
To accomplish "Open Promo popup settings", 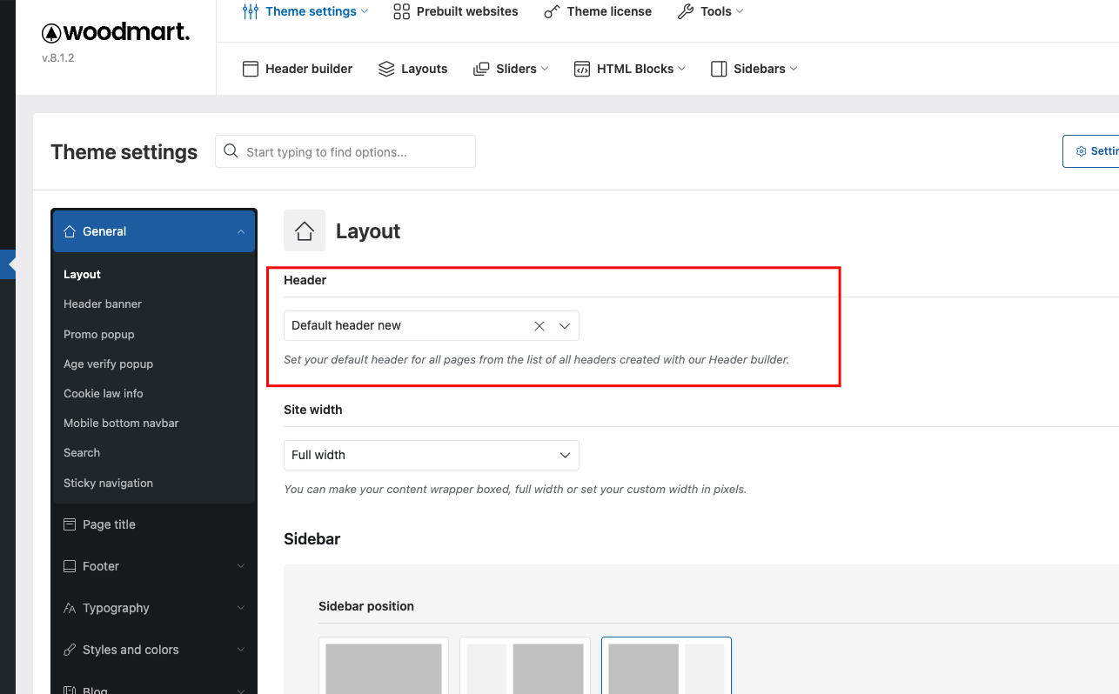I will [99, 334].
